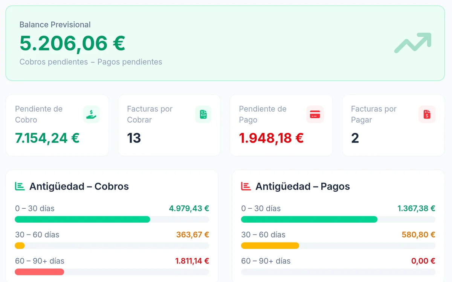This screenshot has height=282, width=452.
Task: Click the Cobros value 4.979,43 €
Action: point(189,208)
